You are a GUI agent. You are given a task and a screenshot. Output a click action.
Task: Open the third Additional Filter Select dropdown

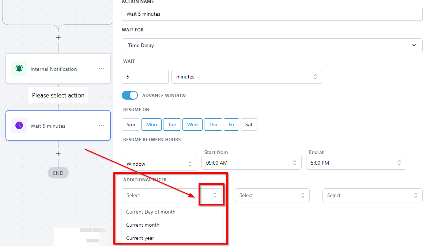tap(372, 195)
